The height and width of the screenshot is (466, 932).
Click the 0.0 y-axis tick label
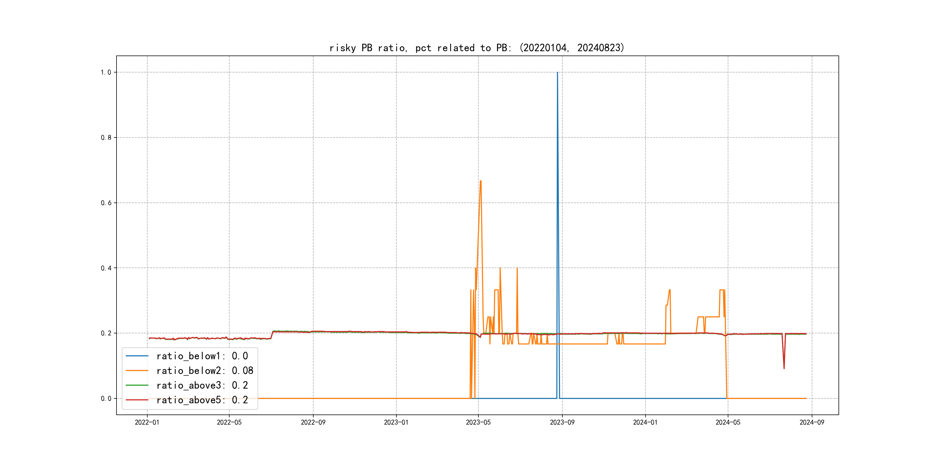(x=106, y=399)
